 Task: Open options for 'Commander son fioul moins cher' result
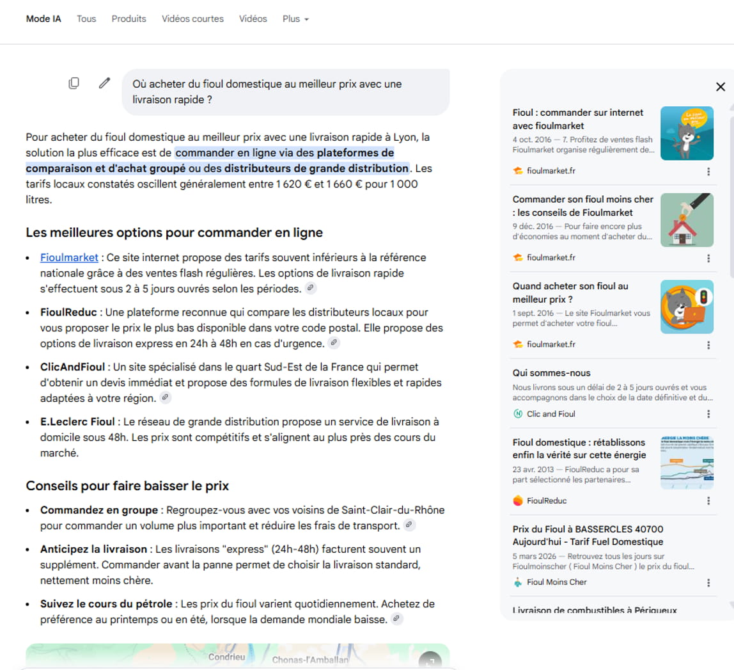coord(708,258)
